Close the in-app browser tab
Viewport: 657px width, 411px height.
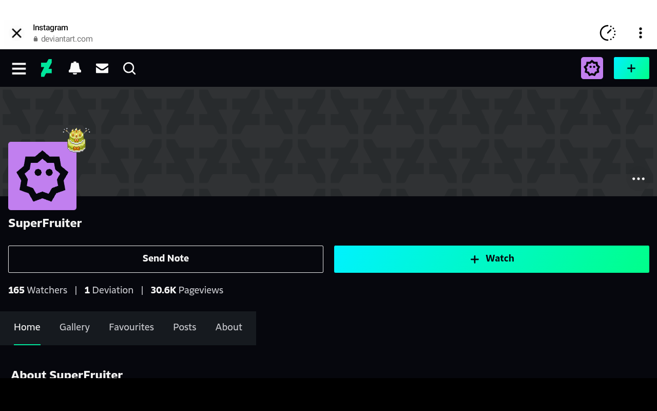point(16,33)
